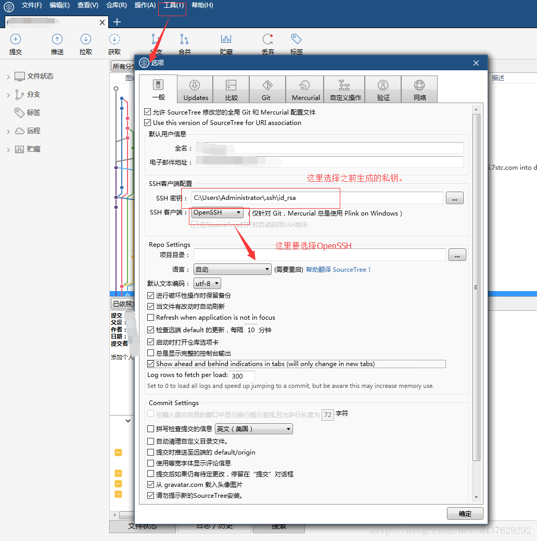Open the 仓库(R) menu
Screen dimensions: 537x541
point(116,5)
